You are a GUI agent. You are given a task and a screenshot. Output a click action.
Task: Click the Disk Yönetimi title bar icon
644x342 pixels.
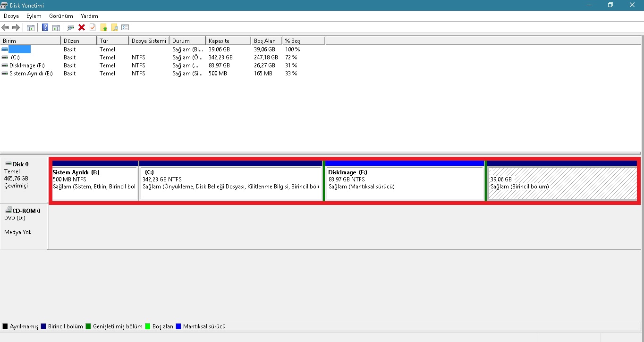click(4, 5)
